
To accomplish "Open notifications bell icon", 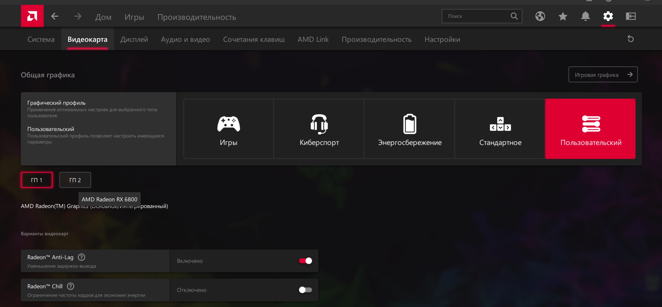I will pyautogui.click(x=585, y=16).
